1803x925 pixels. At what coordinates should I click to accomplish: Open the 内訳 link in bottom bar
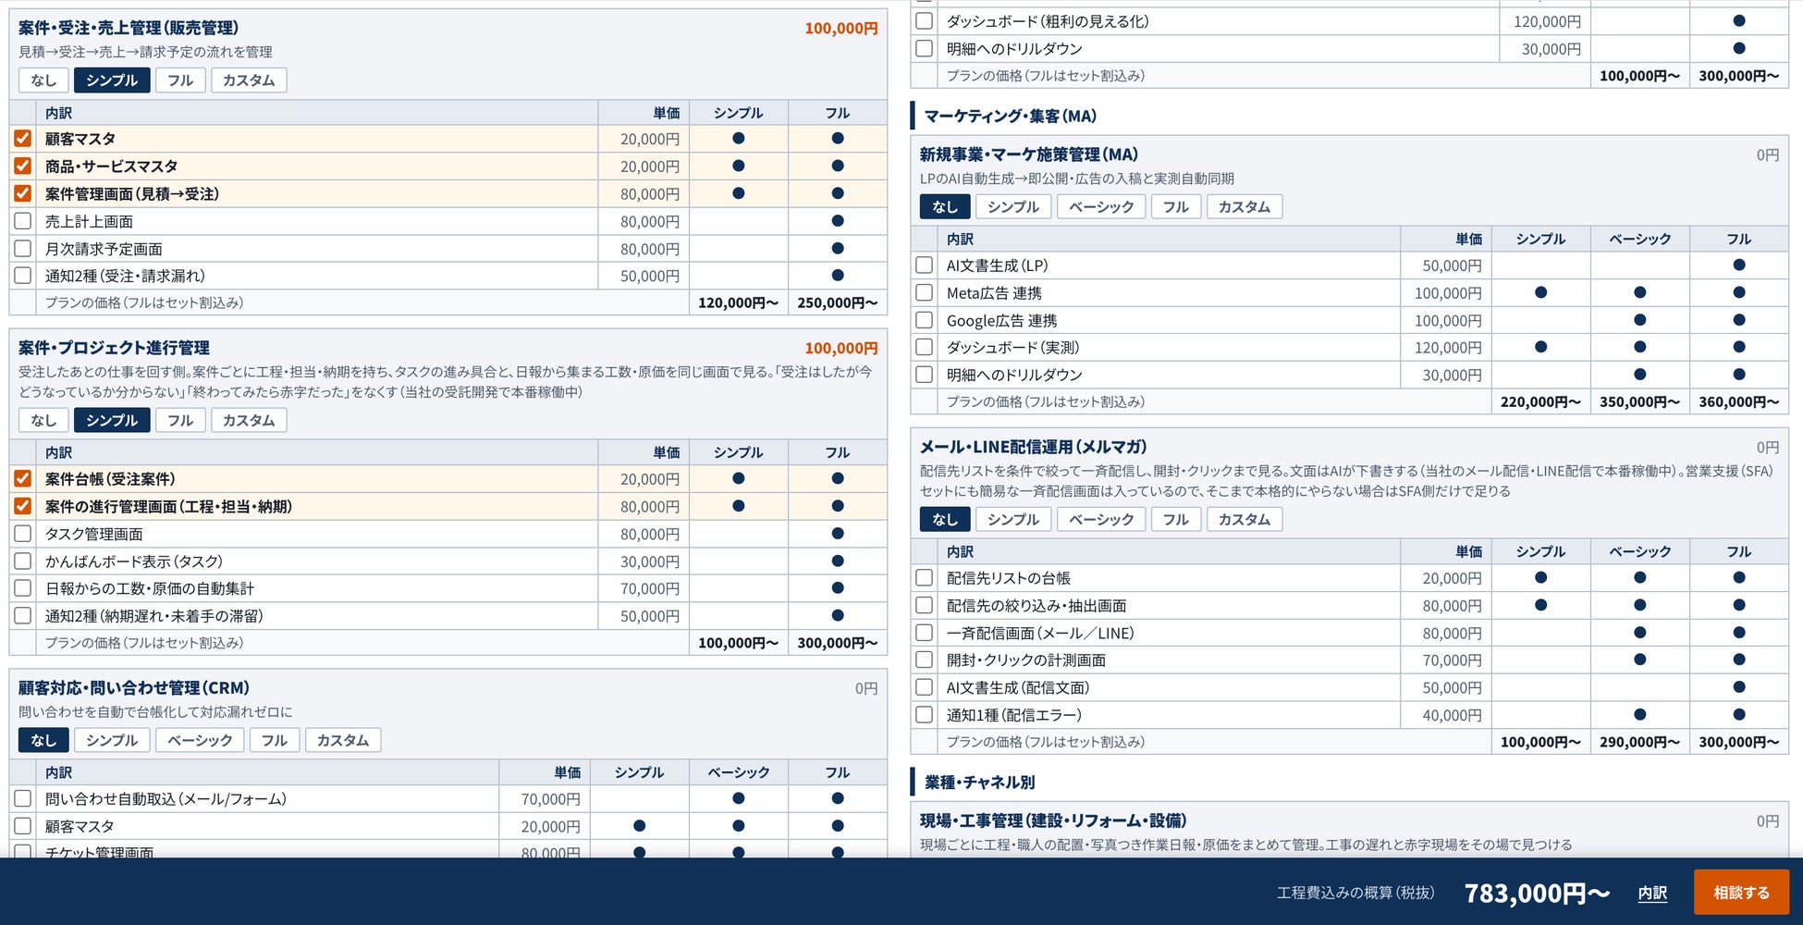[1652, 893]
